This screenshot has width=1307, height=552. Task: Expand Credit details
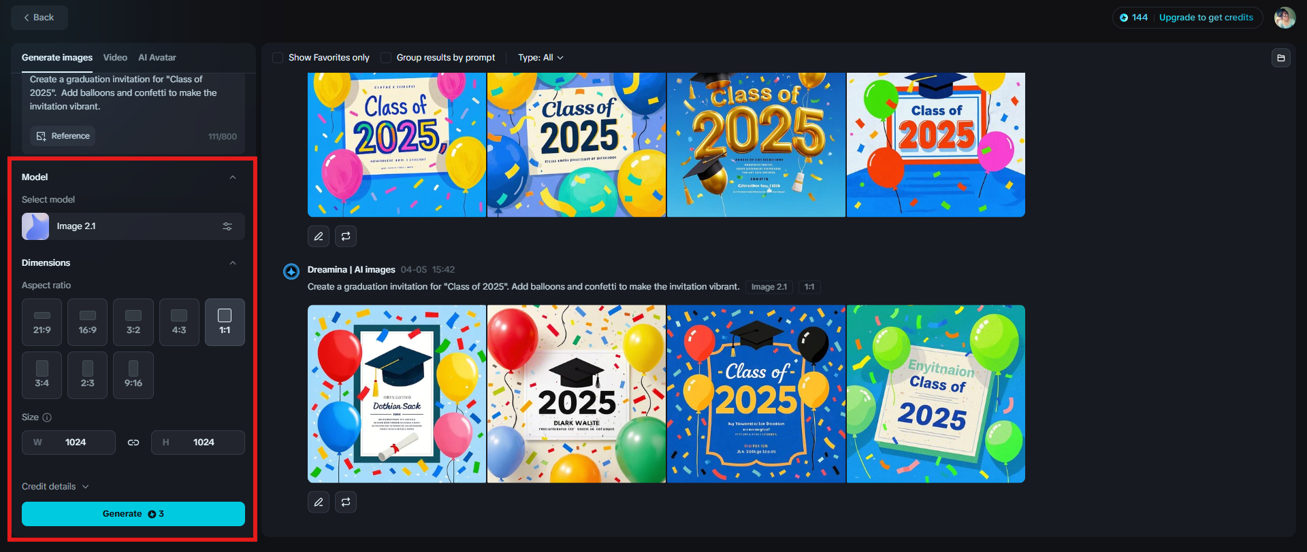point(55,487)
